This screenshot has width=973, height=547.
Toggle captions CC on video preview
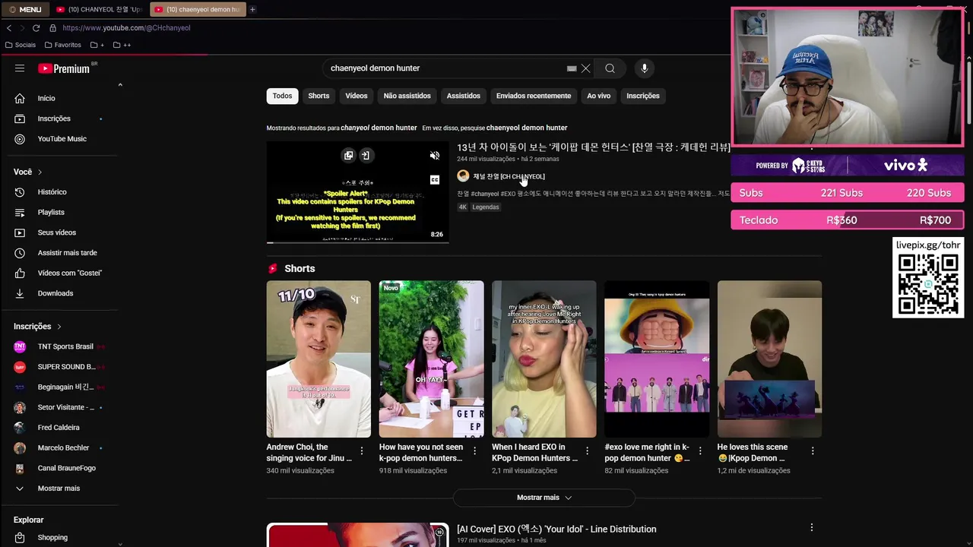pos(435,180)
